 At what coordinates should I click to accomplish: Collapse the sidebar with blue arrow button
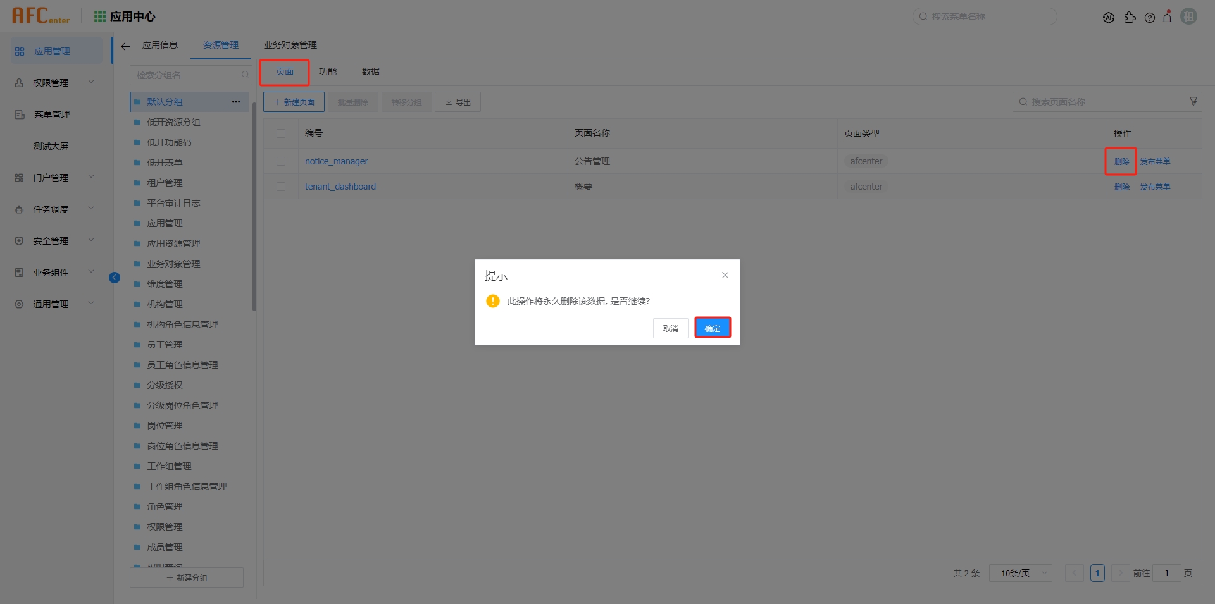[115, 278]
